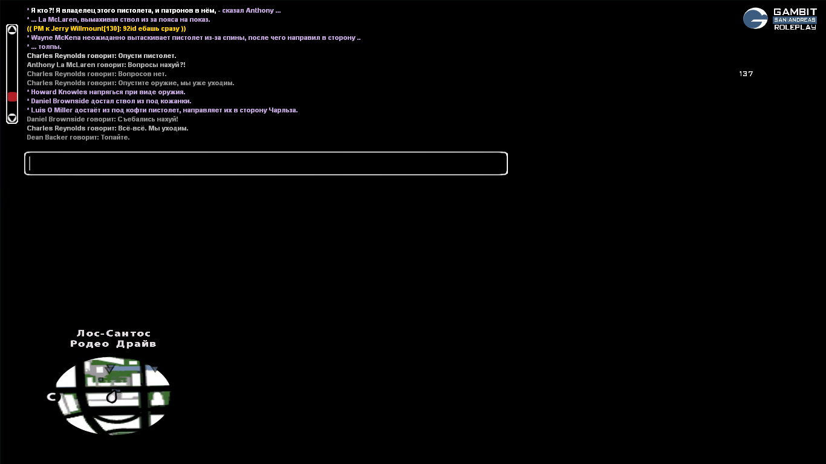Click the Howard Knowles action line in chat

(106, 92)
